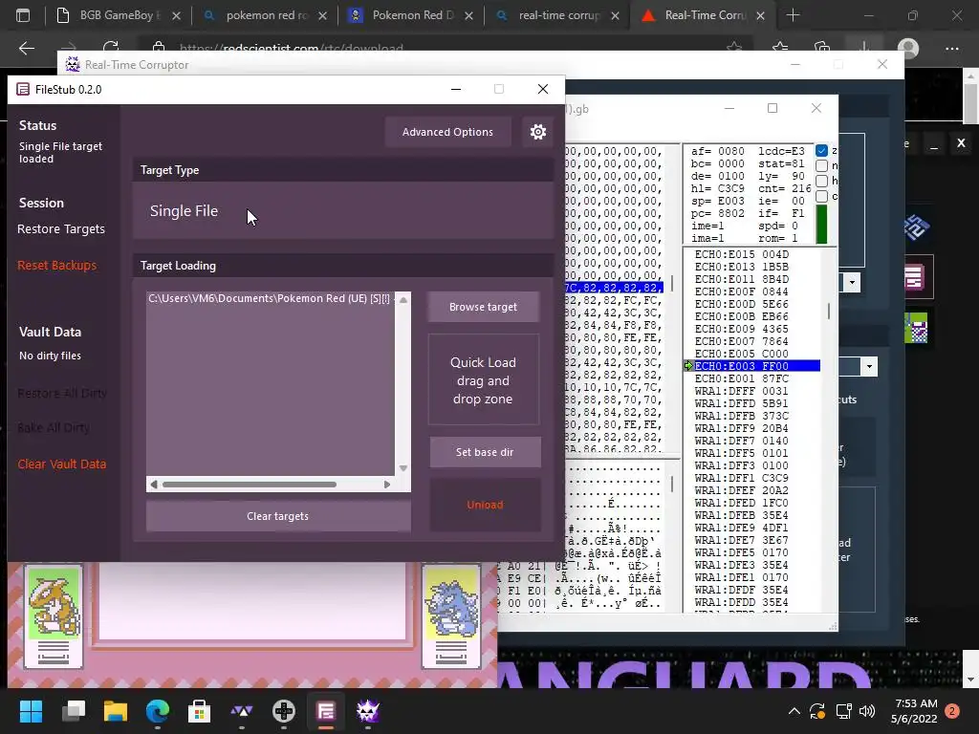Open the upper dropdown arrow behind debugger
The height and width of the screenshot is (734, 979).
(x=852, y=283)
